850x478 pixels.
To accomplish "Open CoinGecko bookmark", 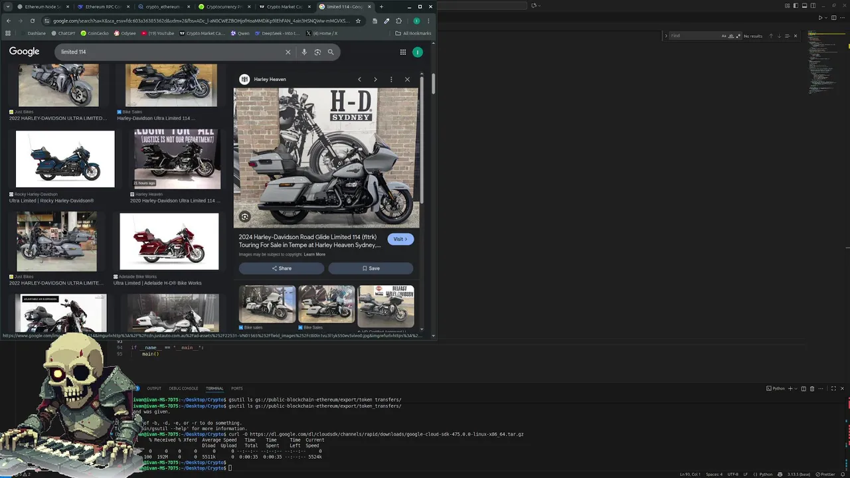I will click(x=94, y=33).
